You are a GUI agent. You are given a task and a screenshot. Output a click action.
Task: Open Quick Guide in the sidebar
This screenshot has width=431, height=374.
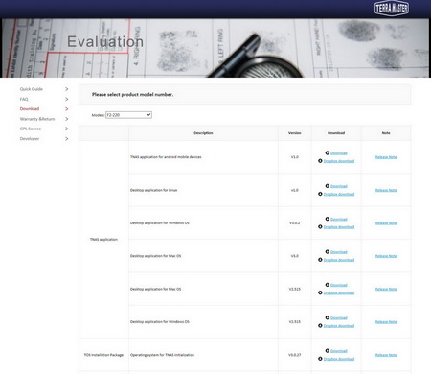(32, 89)
